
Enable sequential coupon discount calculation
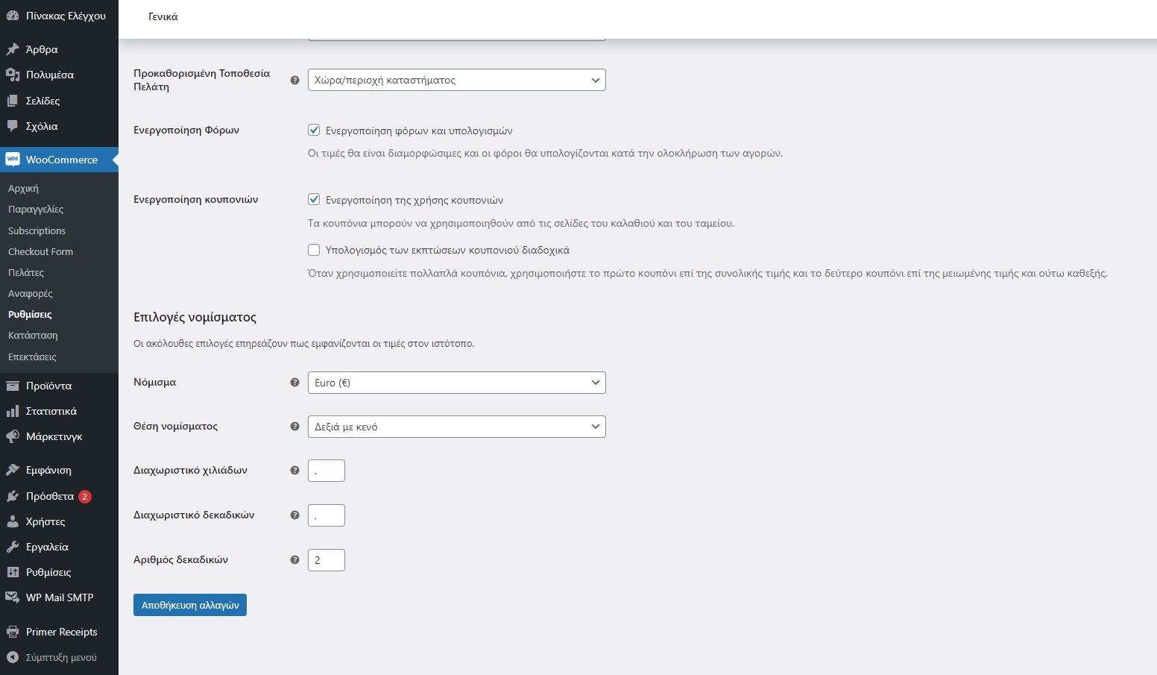coord(314,250)
